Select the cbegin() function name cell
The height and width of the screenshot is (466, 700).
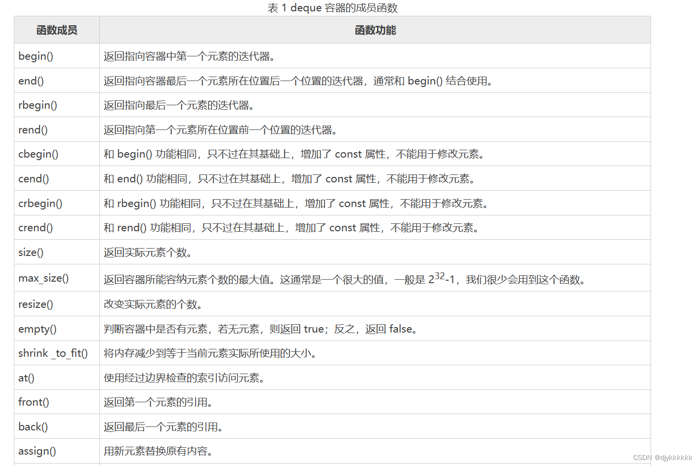tap(38, 154)
